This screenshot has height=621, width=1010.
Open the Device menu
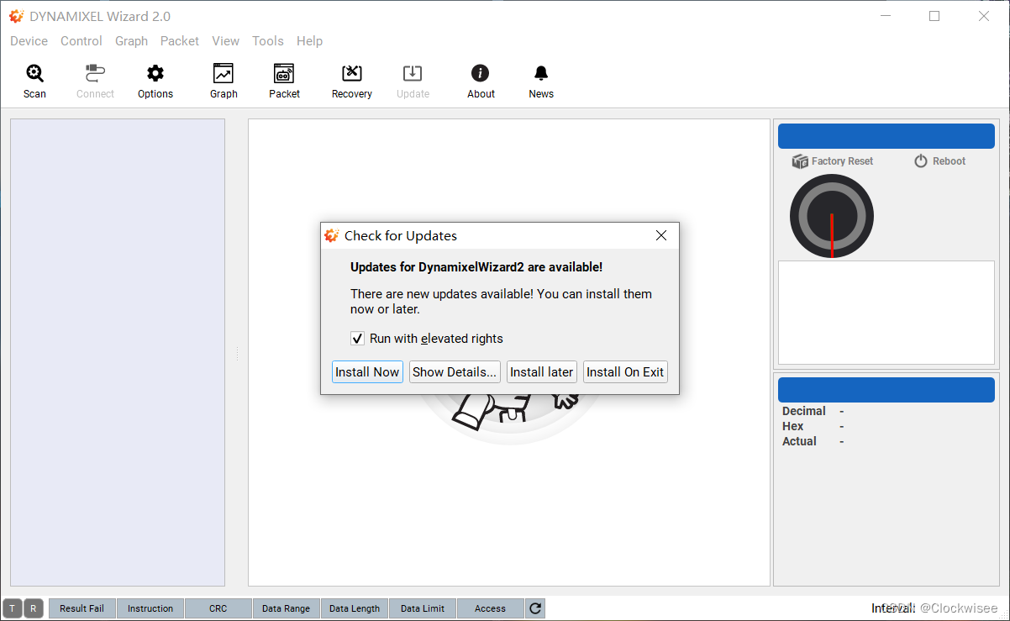(x=29, y=41)
